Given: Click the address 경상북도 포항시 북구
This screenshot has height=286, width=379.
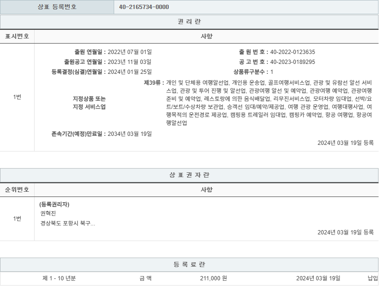Looking at the screenshot, I should [x=67, y=223].
